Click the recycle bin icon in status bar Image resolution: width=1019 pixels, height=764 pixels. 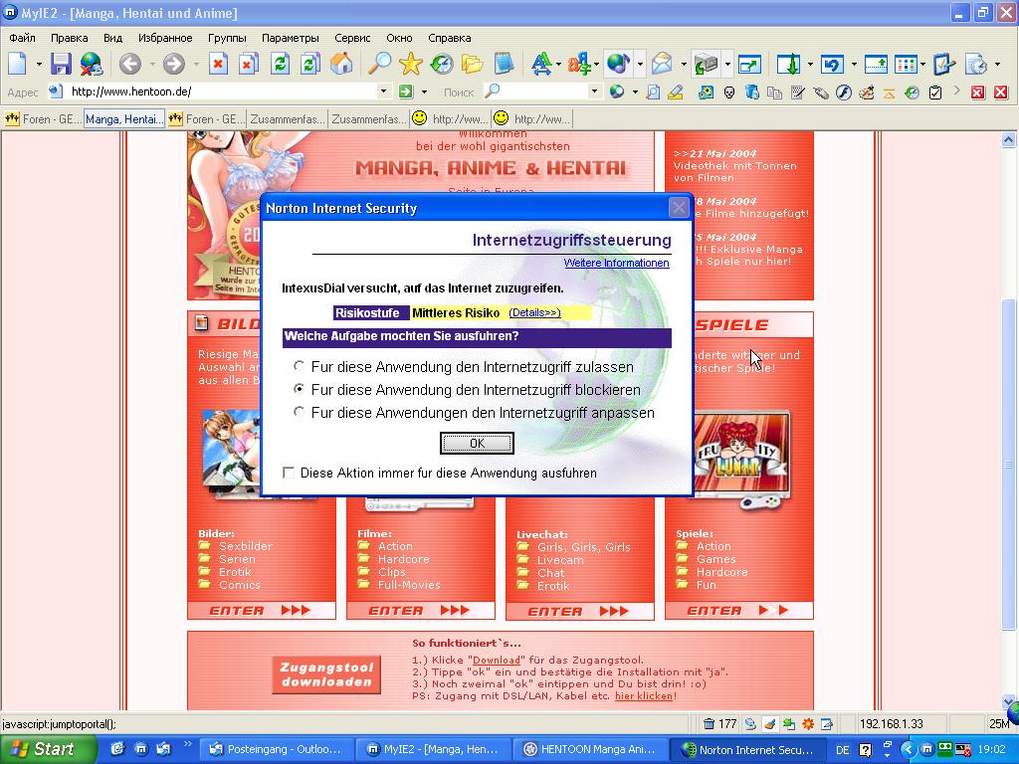tap(709, 724)
